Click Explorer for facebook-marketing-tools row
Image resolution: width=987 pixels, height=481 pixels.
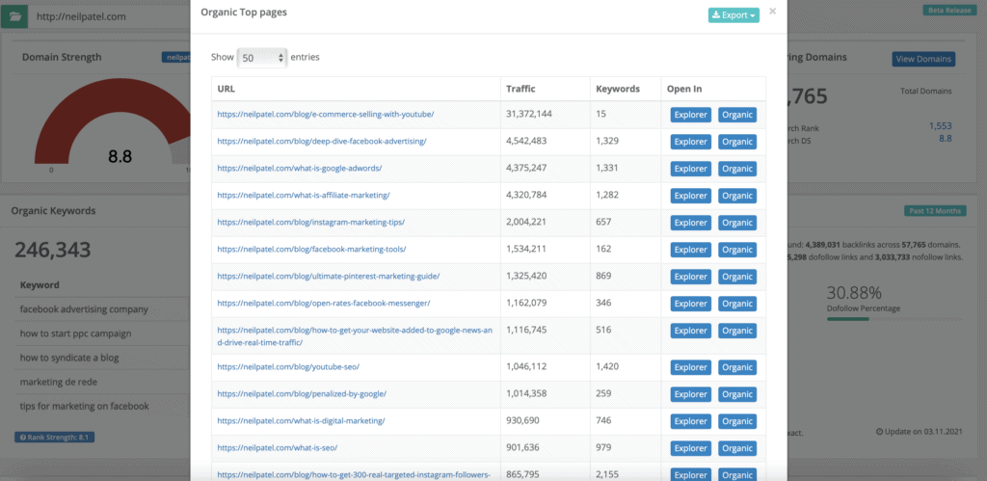pyautogui.click(x=690, y=250)
